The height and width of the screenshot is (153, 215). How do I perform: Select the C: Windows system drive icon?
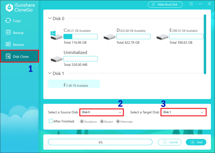click(x=56, y=35)
